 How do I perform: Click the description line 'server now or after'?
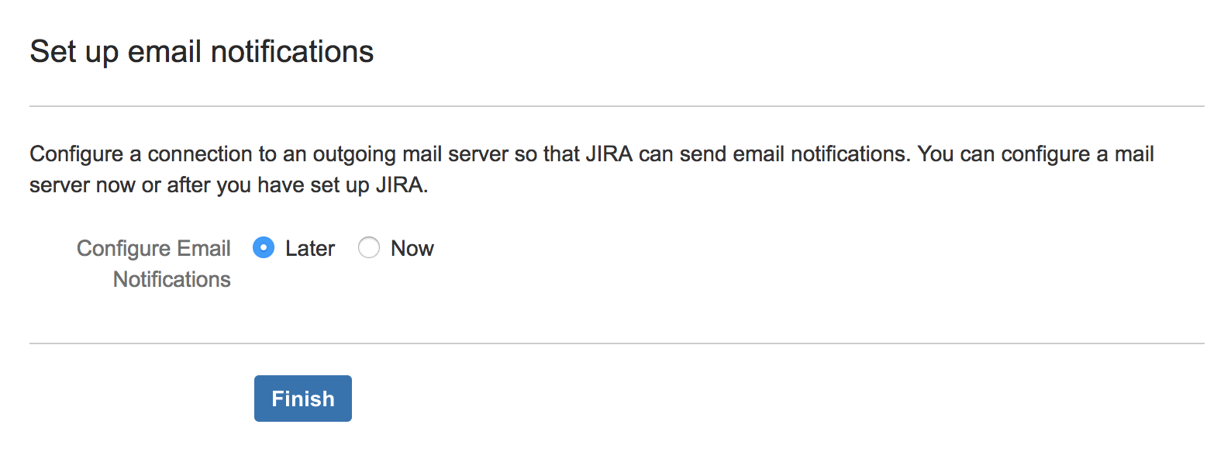tap(229, 185)
